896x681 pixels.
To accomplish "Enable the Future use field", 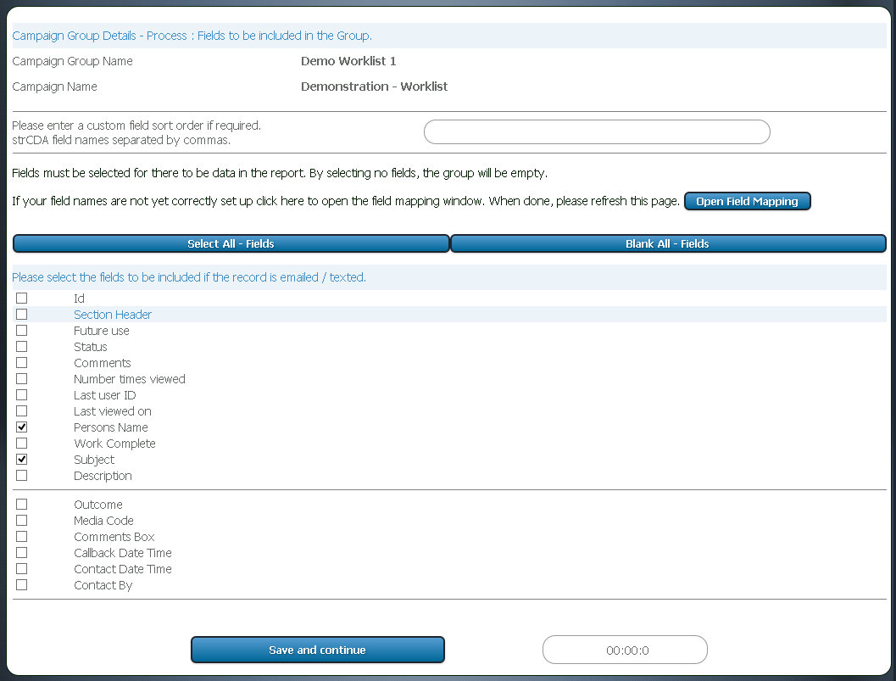I will 21,330.
